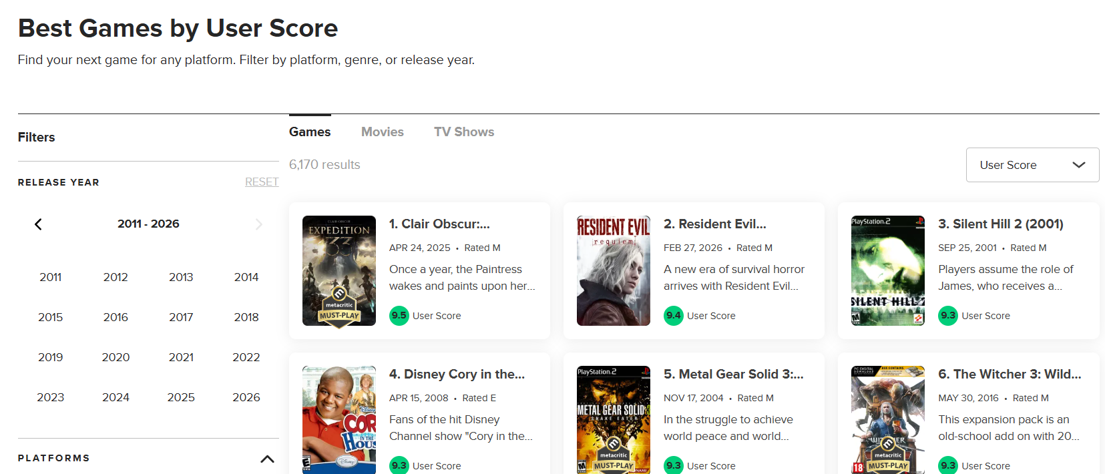Pick release year 2025
Image resolution: width=1105 pixels, height=474 pixels.
click(x=181, y=397)
